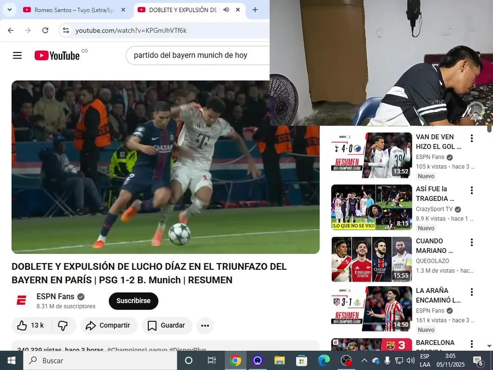Expand the tab search dropdown chevron
Image resolution: width=493 pixels, height=370 pixels.
click(10, 10)
